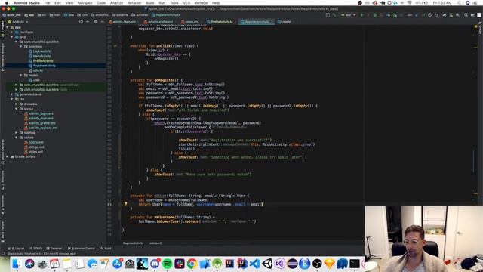Click the project view settings gear

tap(96, 22)
